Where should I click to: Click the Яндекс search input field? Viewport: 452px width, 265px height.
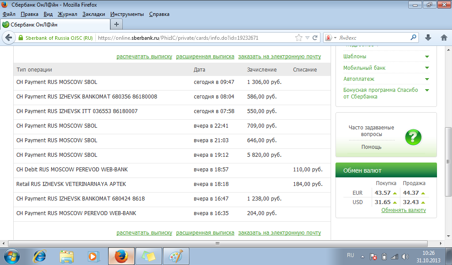(x=373, y=38)
